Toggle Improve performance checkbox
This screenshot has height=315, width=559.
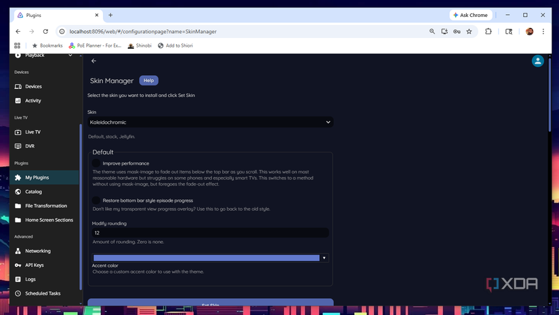tap(96, 163)
